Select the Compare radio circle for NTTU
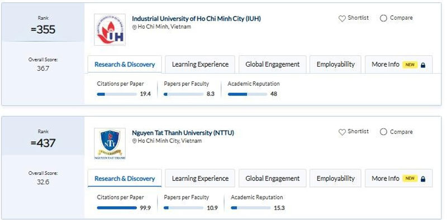The width and height of the screenshot is (447, 220). pyautogui.click(x=383, y=132)
